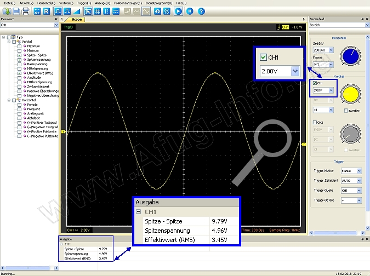The height and width of the screenshot is (276, 370).
Task: Enable the CH2 channel checkbox
Action: click(x=315, y=122)
